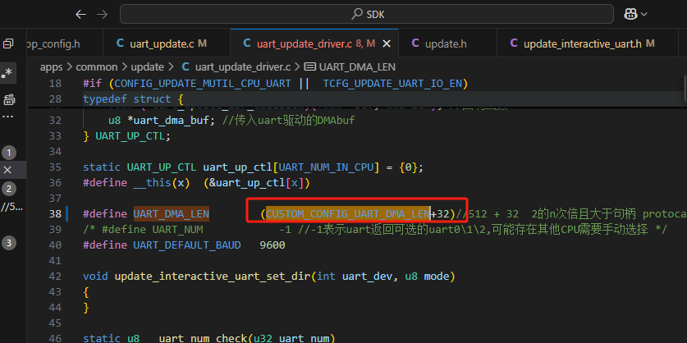687x343 pixels.
Task: Close the uart_update_driver.c tab
Action: tap(387, 43)
